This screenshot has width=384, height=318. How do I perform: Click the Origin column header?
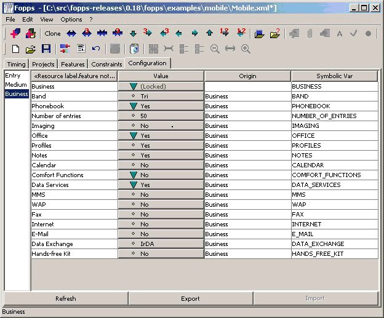point(247,76)
